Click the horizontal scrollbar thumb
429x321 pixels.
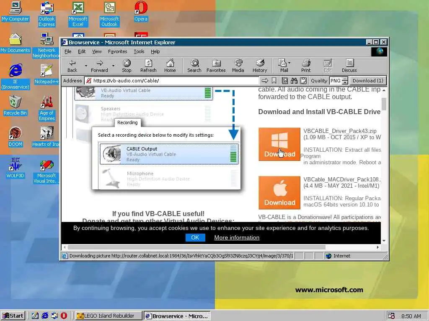coord(196,247)
